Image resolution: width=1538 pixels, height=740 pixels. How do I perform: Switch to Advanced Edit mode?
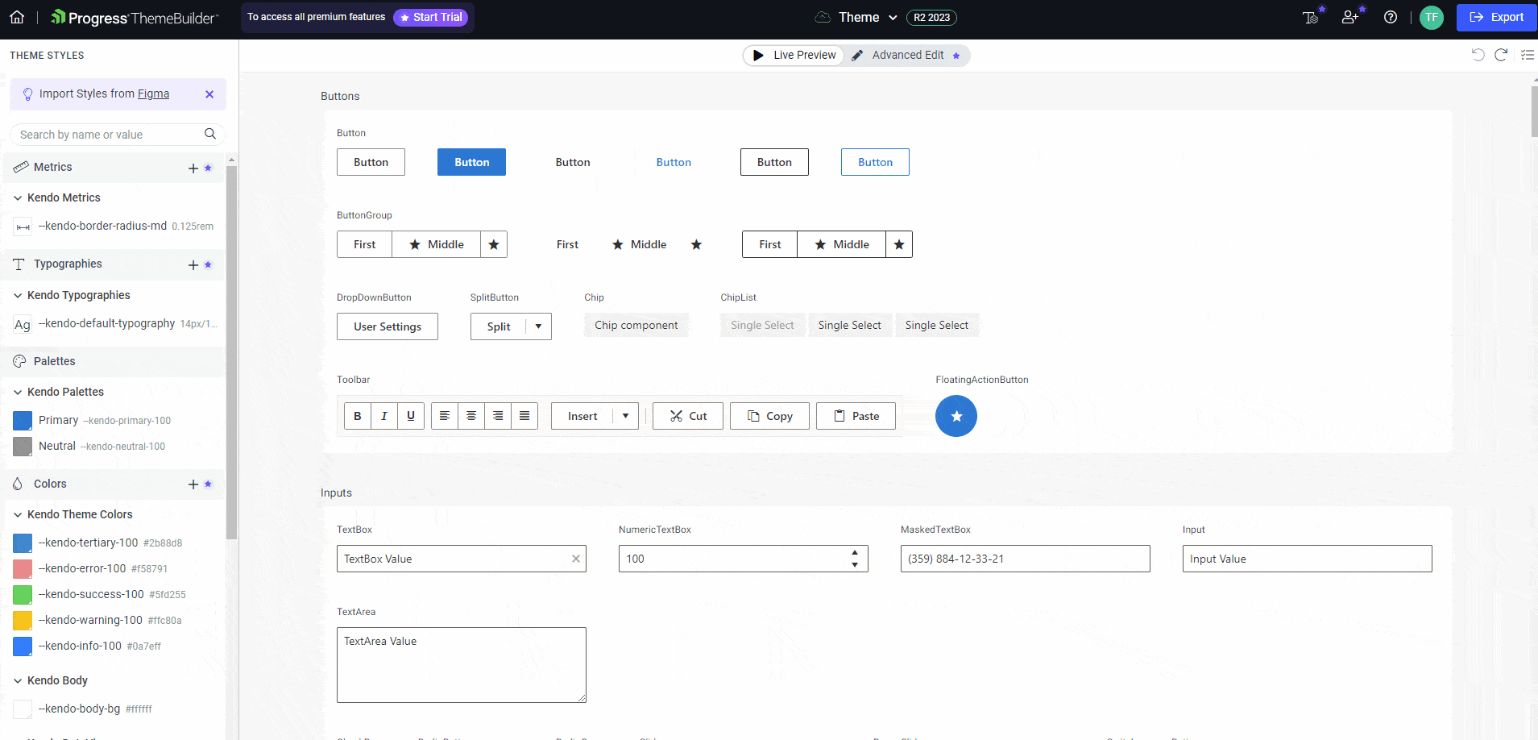(x=907, y=55)
